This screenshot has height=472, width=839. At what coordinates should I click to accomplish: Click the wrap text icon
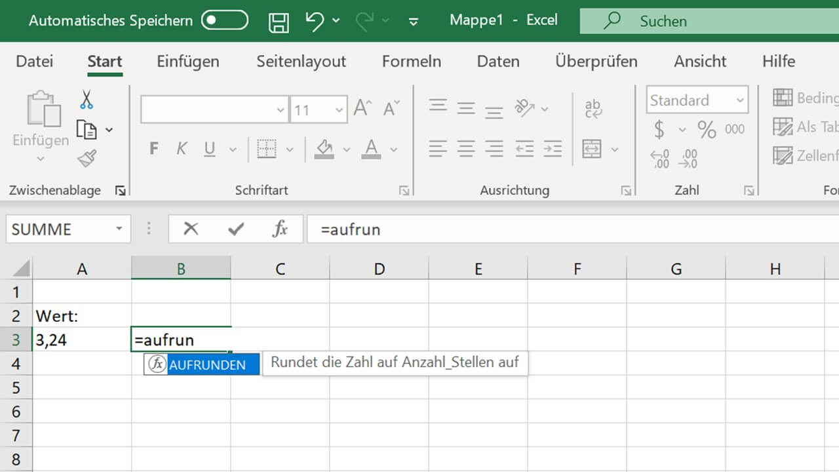point(593,109)
